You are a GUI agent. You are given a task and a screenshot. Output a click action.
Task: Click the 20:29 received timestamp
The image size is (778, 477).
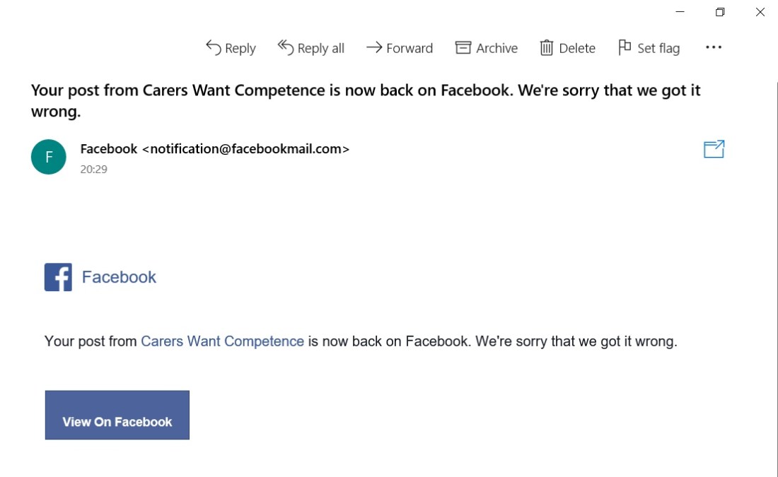point(94,170)
